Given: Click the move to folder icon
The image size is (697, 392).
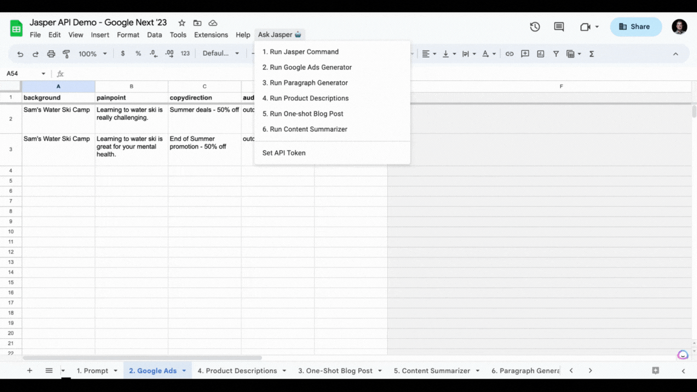Looking at the screenshot, I should pos(197,22).
